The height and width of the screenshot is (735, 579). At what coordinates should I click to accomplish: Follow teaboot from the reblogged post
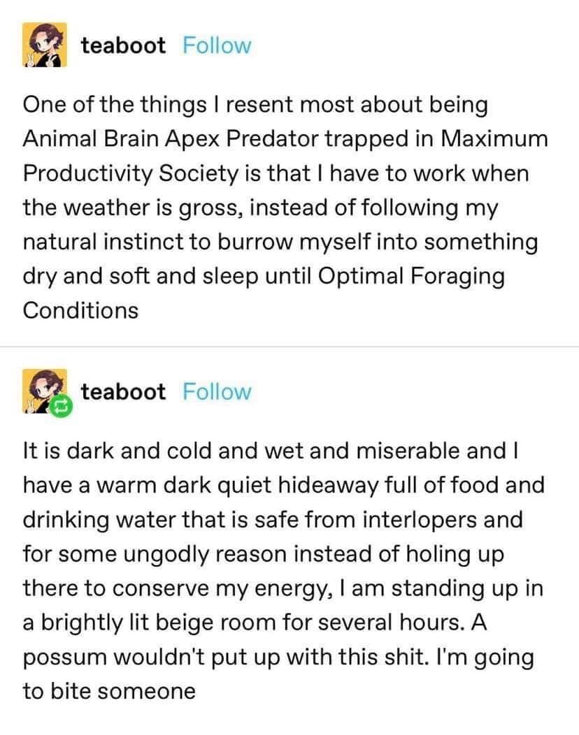point(216,392)
